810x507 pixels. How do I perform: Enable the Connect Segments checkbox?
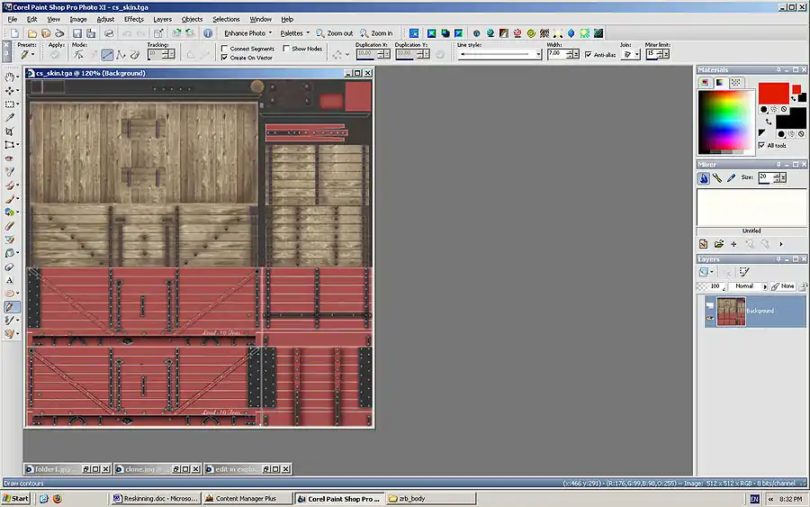click(x=225, y=49)
